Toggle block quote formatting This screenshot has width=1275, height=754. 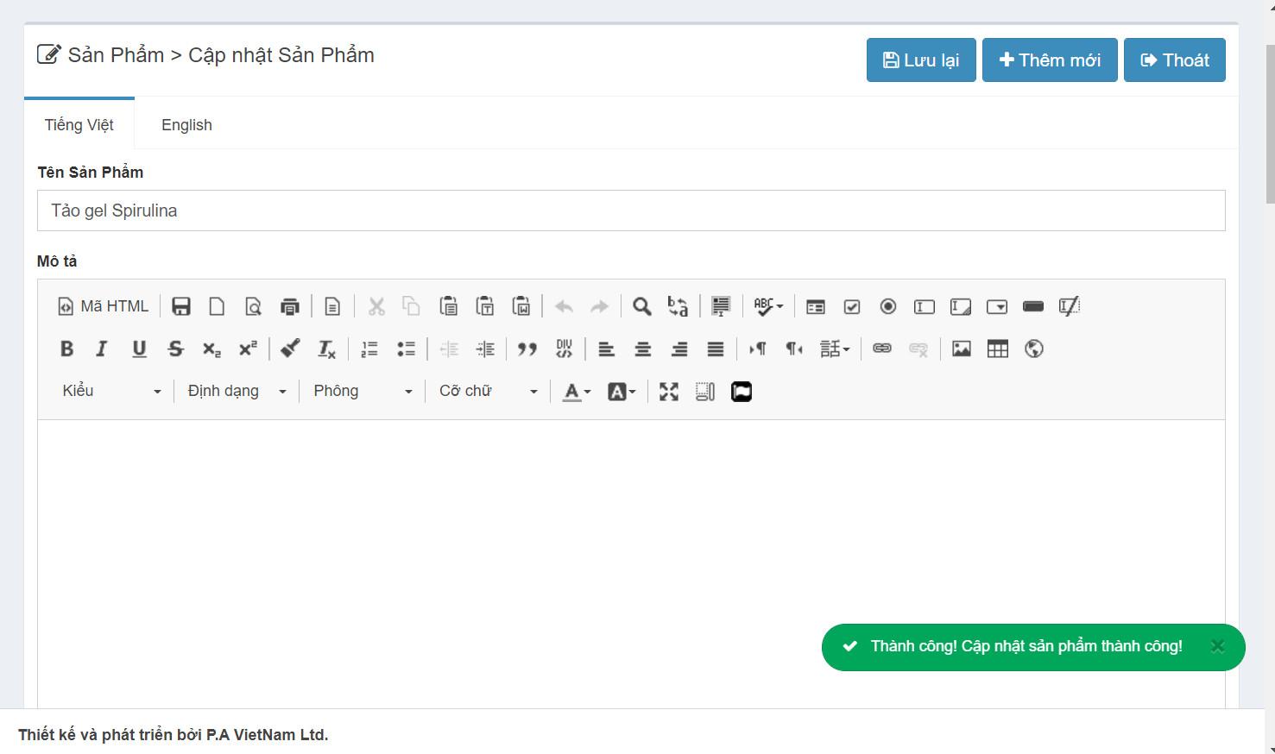coord(527,349)
